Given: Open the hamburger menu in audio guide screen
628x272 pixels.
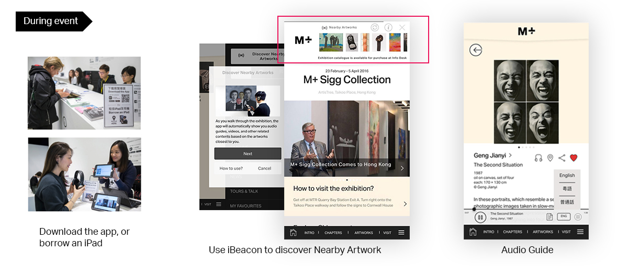Looking at the screenshot, I should pyautogui.click(x=580, y=232).
